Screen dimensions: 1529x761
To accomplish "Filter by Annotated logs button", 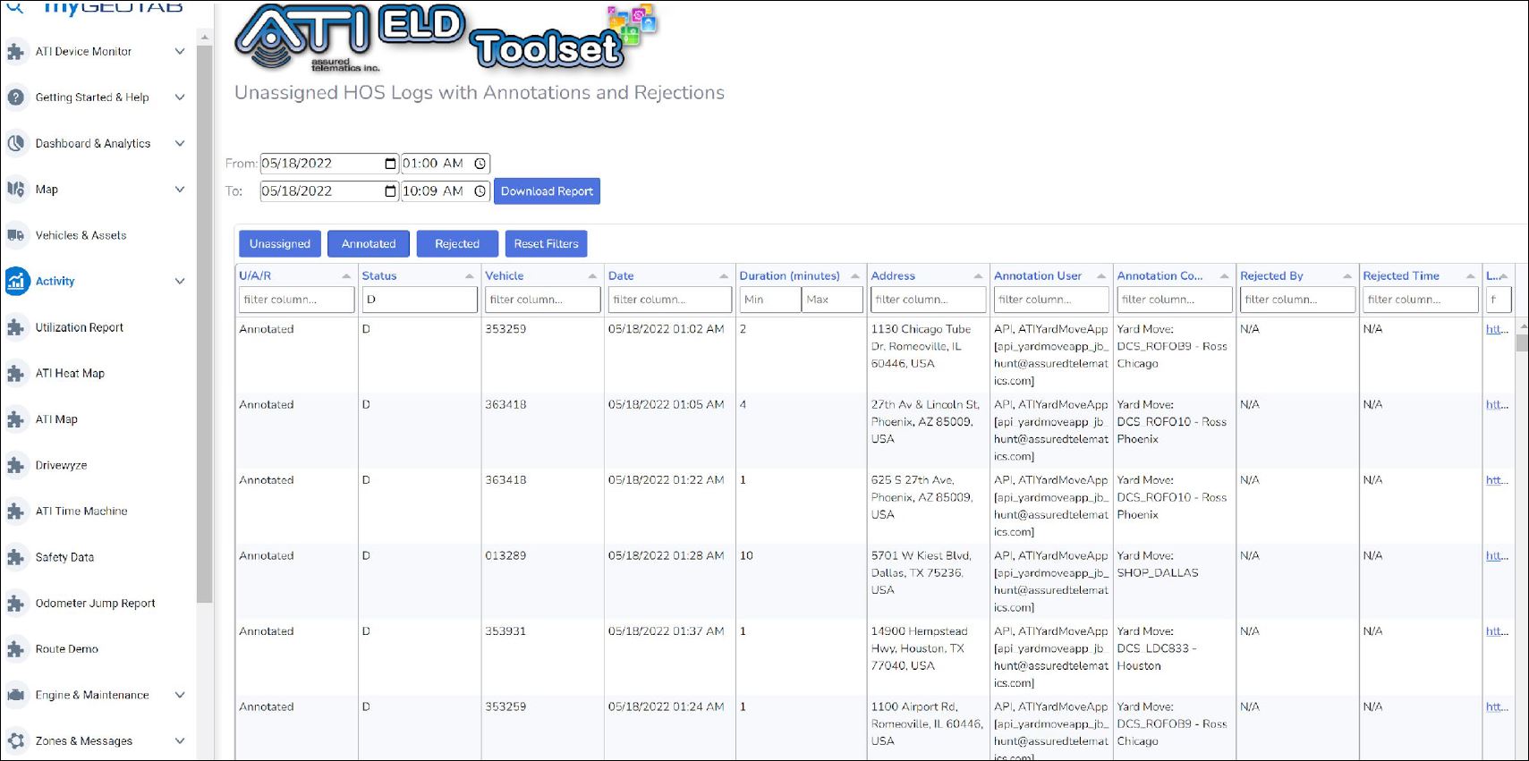I will [x=369, y=244].
